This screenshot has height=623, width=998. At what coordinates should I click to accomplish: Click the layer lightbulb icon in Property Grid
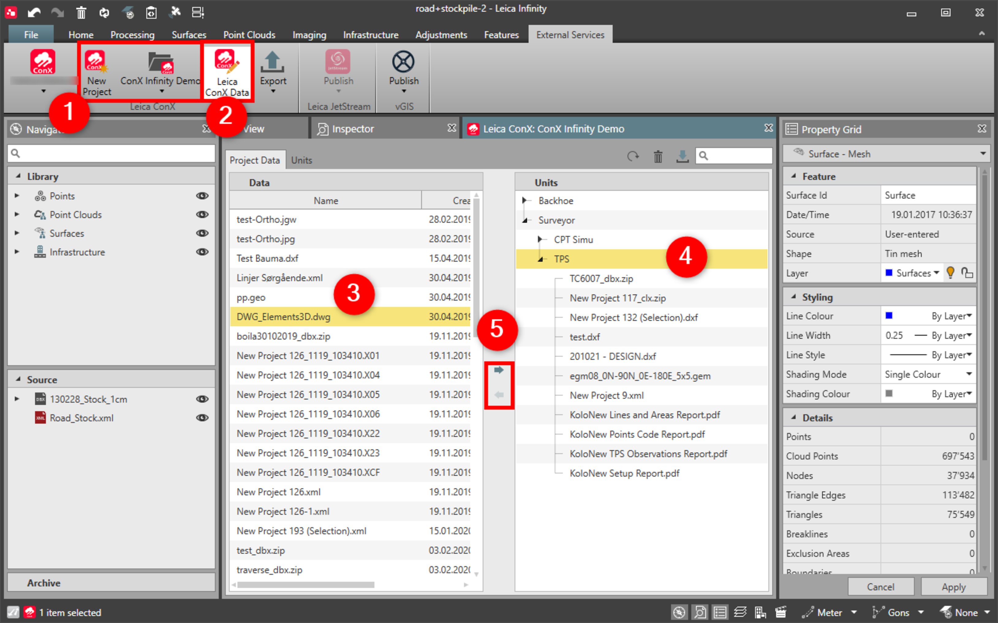point(950,272)
